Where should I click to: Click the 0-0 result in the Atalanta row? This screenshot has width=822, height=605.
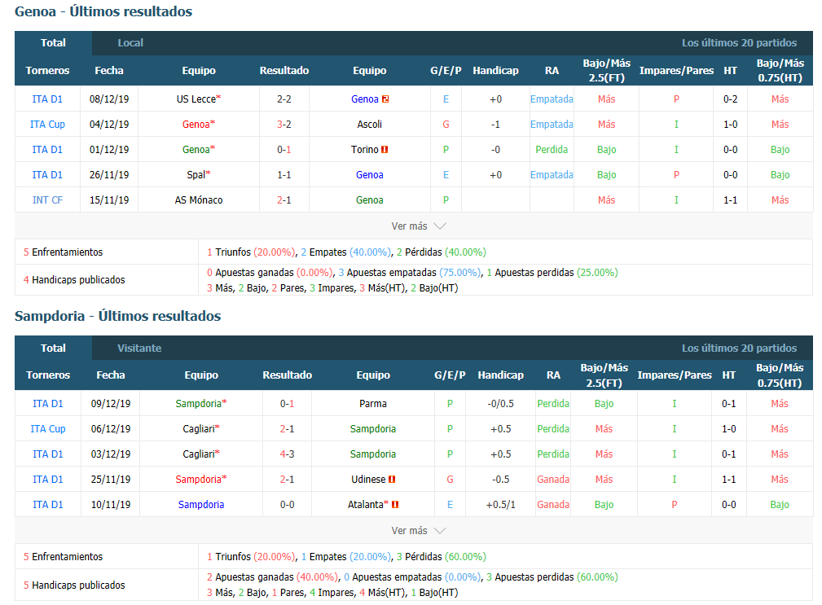288,504
